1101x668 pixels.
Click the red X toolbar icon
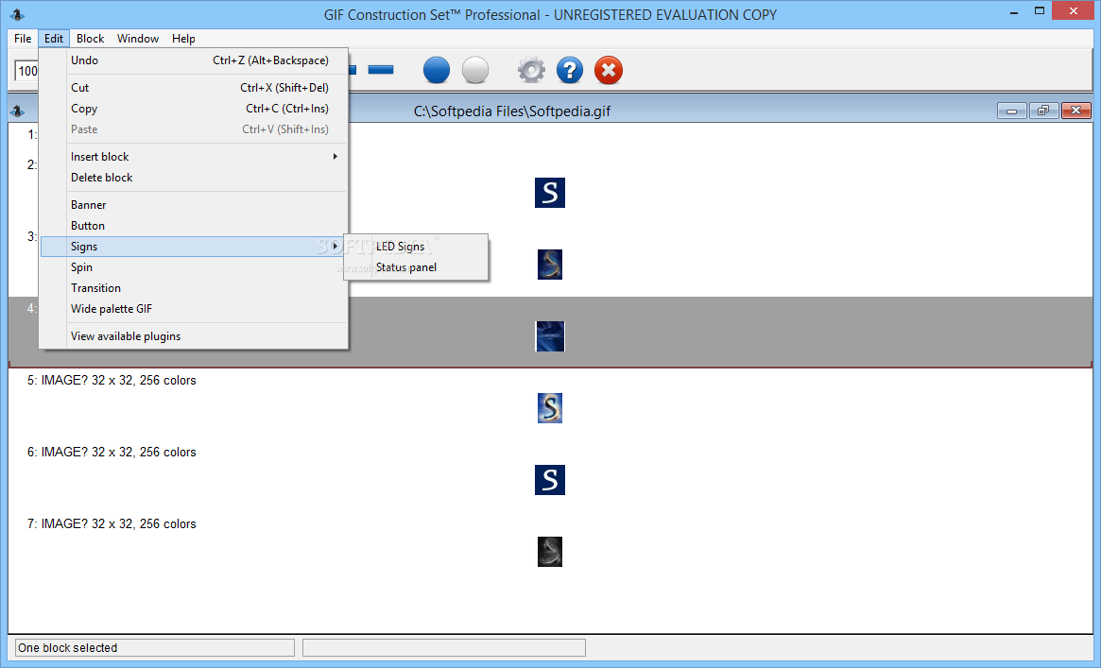coord(609,70)
